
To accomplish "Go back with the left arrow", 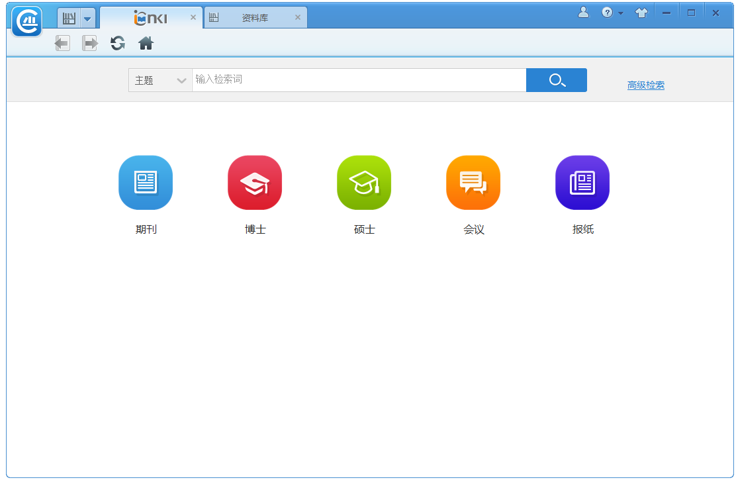I will click(62, 44).
